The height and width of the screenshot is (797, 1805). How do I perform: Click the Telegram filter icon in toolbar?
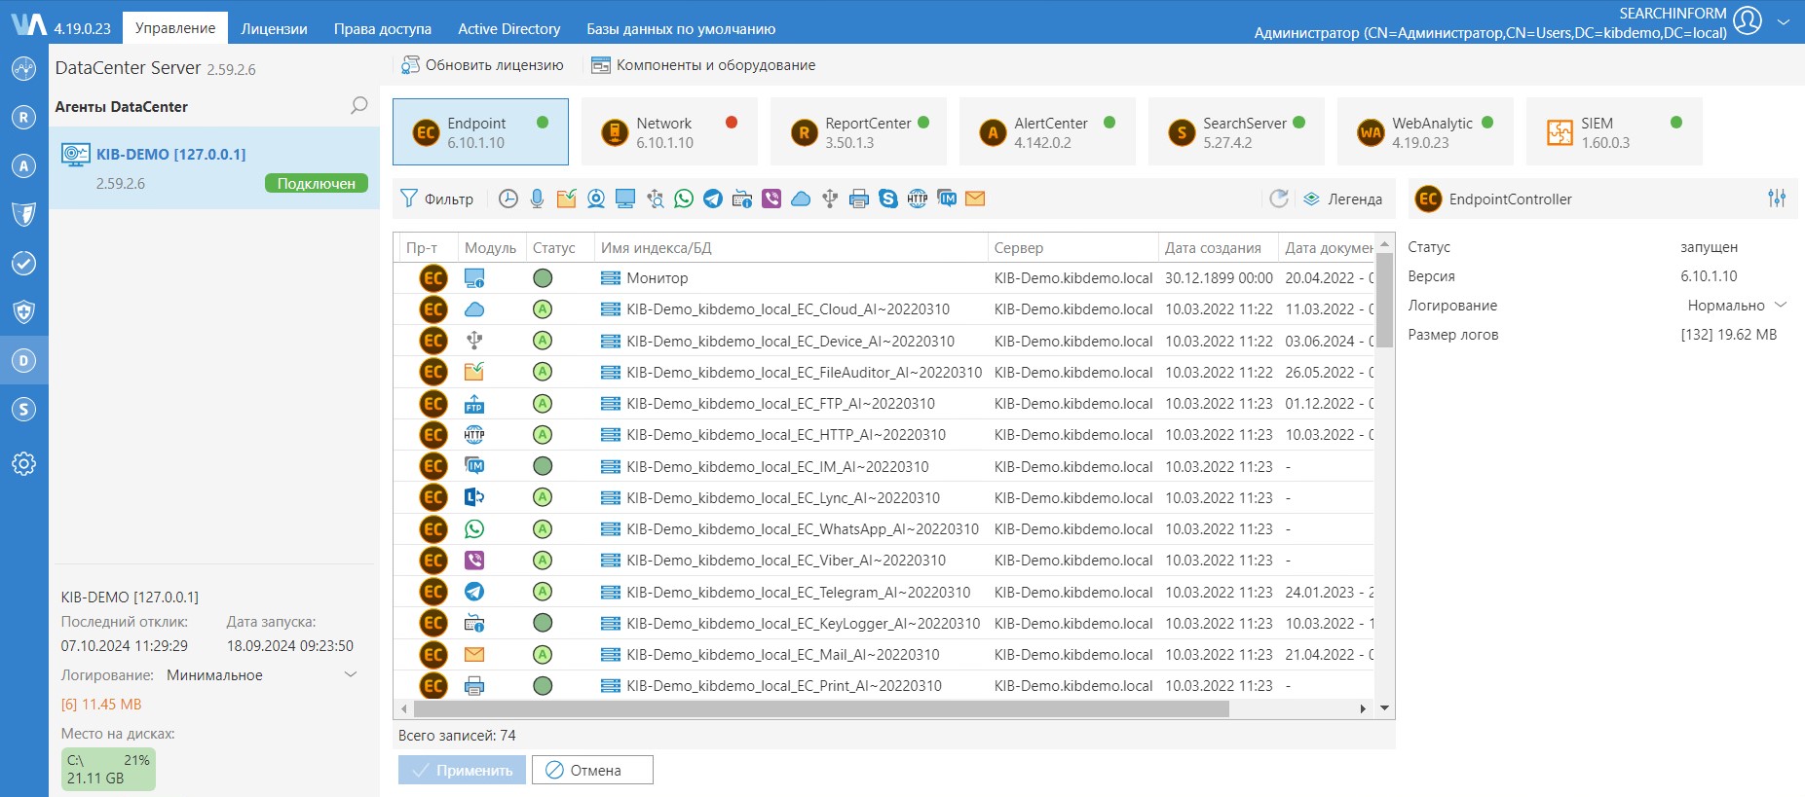713,199
